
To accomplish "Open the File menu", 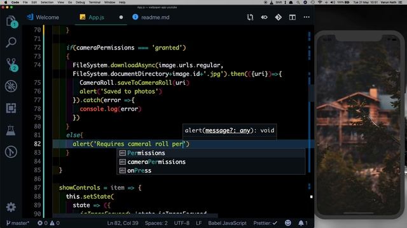I will pyautogui.click(x=25, y=3).
